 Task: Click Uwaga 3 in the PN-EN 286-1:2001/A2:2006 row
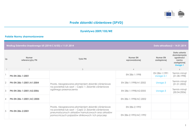159,91
